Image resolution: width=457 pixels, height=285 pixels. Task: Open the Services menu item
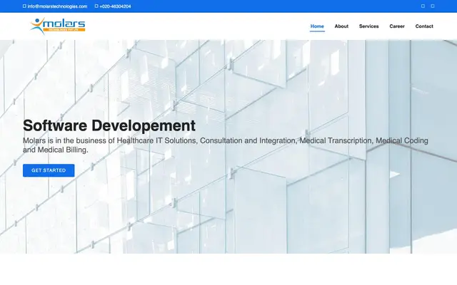368,26
